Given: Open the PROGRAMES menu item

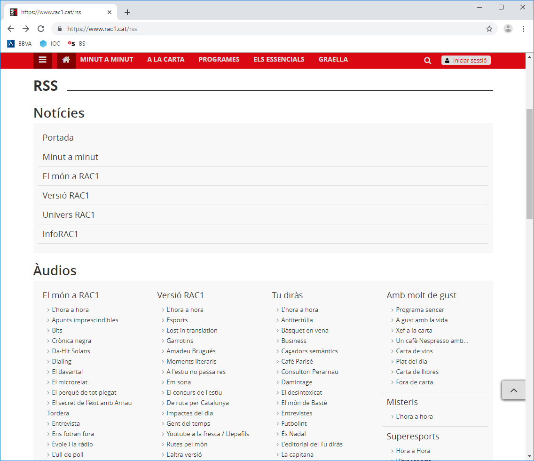Looking at the screenshot, I should click(x=219, y=59).
